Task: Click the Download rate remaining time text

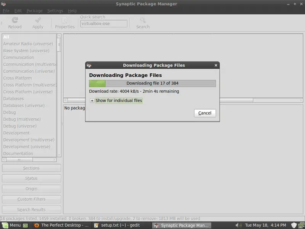Action: click(x=134, y=91)
